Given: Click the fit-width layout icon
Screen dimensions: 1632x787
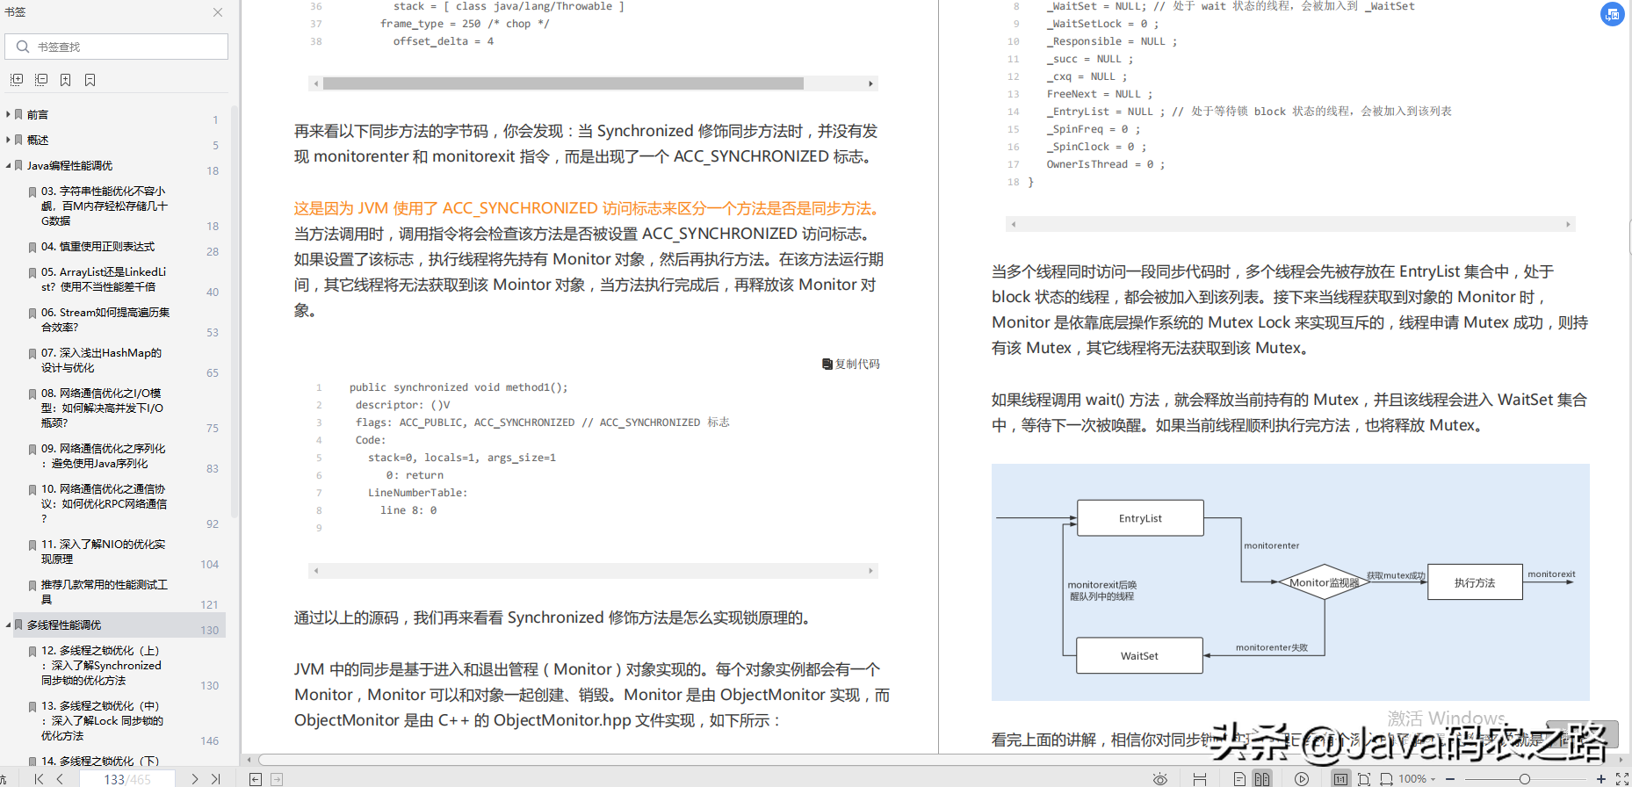Looking at the screenshot, I should [x=1200, y=779].
